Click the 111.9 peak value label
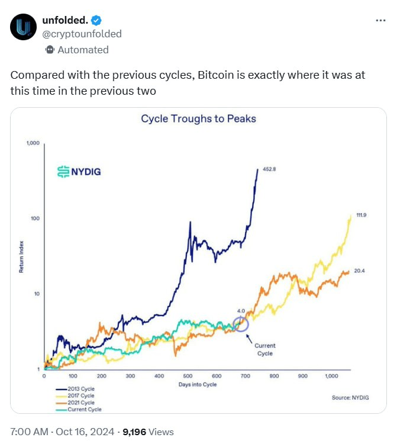Screen dimensions: 397x447 361,215
